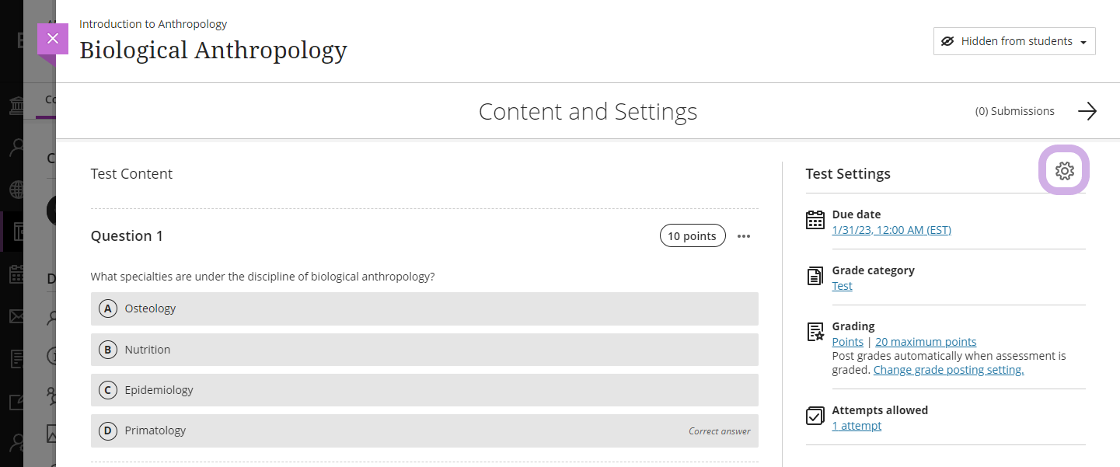Open Test Settings gear icon

1064,171
